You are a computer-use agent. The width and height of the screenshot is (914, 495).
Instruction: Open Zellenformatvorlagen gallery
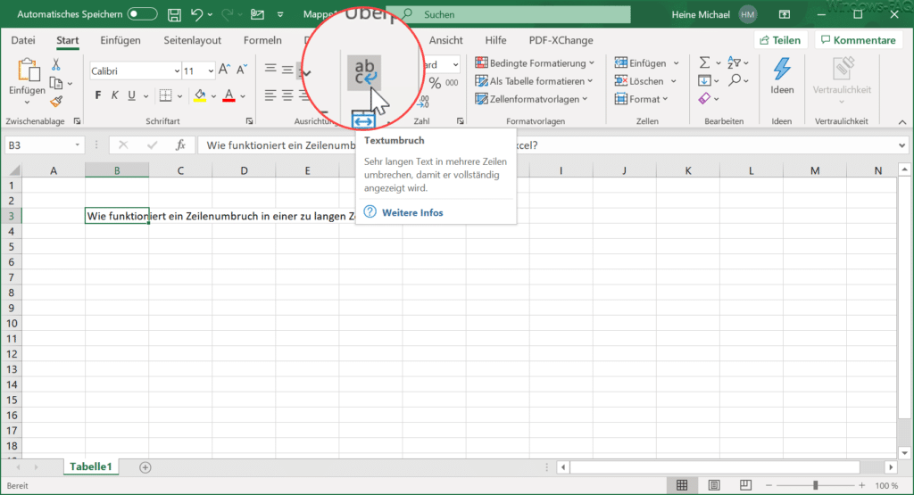click(x=531, y=99)
